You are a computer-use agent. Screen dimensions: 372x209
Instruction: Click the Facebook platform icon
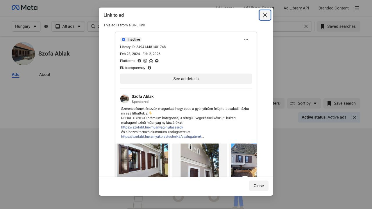point(139,61)
